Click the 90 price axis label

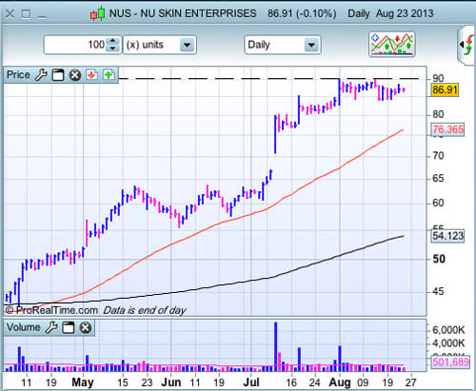[438, 78]
